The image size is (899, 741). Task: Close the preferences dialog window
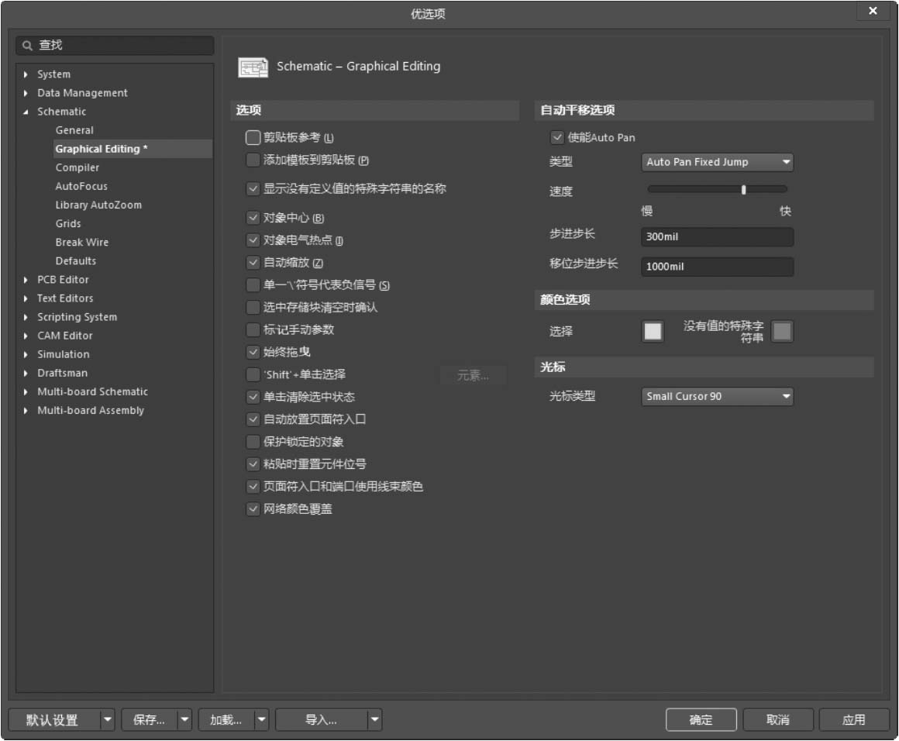pyautogui.click(x=873, y=11)
